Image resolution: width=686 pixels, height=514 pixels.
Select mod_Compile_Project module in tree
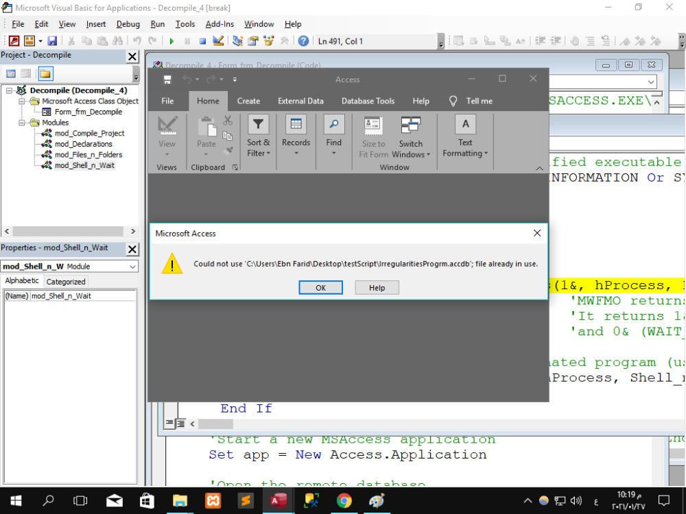[89, 134]
